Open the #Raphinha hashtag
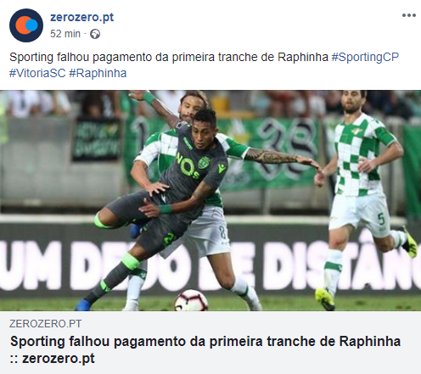Viewport: 421px width, 374px height. pos(98,73)
